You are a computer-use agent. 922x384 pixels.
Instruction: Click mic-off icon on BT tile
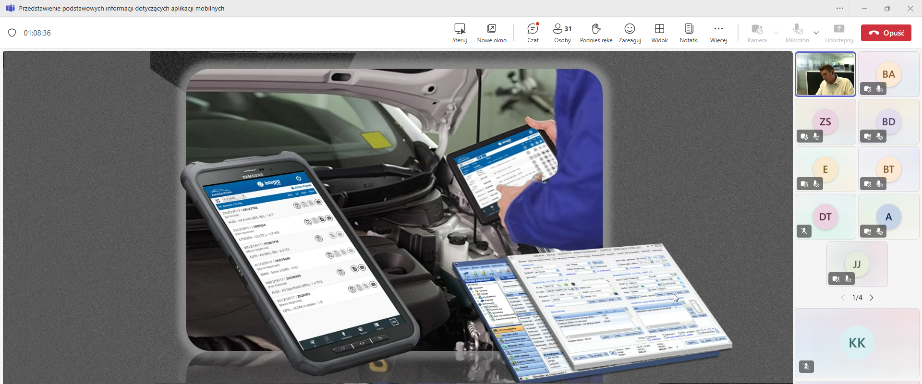pos(880,184)
